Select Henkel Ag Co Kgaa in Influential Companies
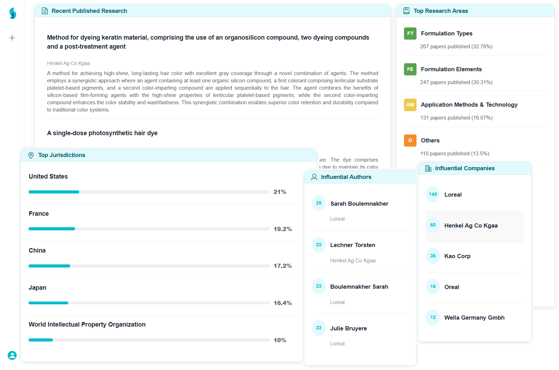 click(x=471, y=226)
